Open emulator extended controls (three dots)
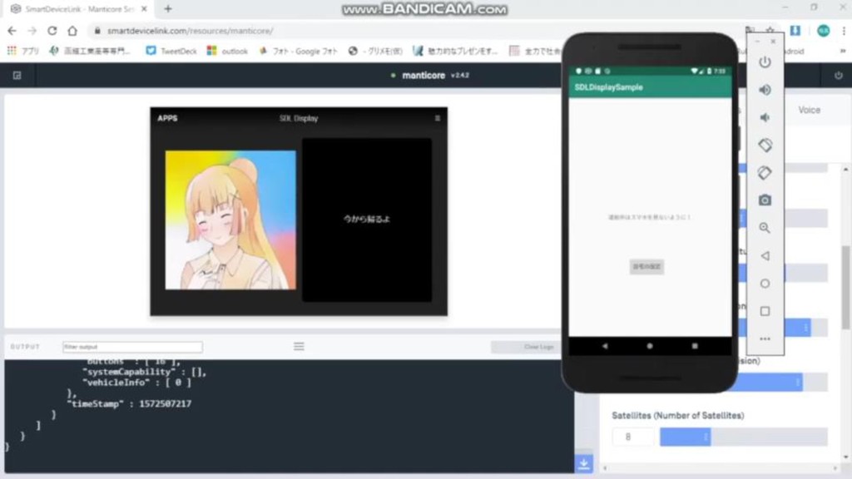The width and height of the screenshot is (852, 479). point(765,339)
